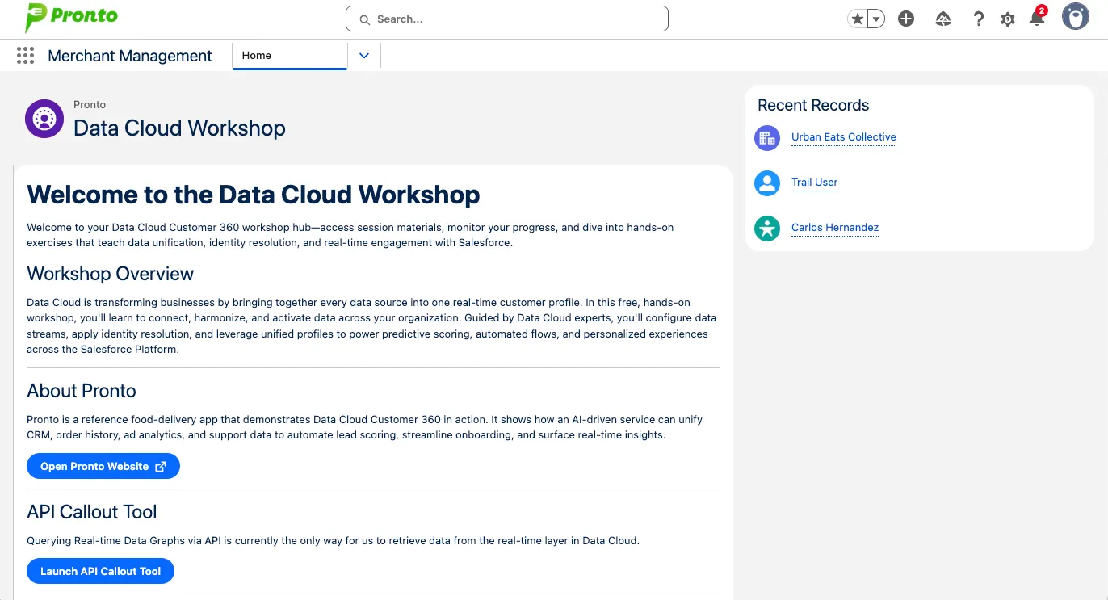Open the Notifications bell icon
Screen dimensions: 1108x600
point(1037,19)
